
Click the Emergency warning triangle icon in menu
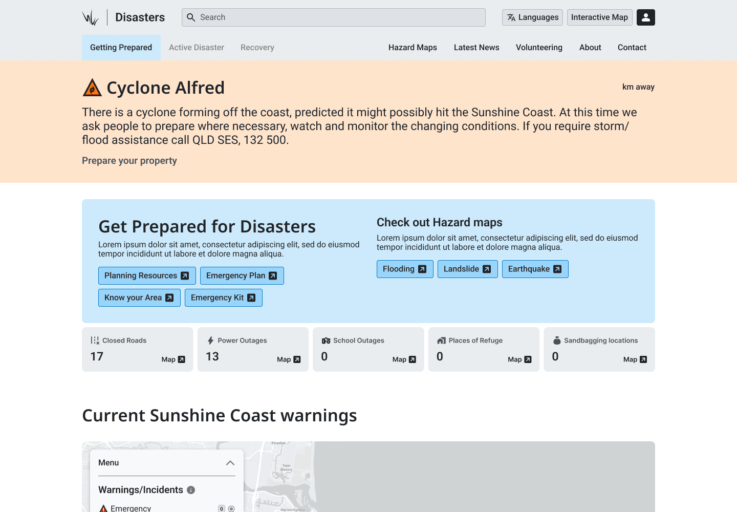(103, 508)
